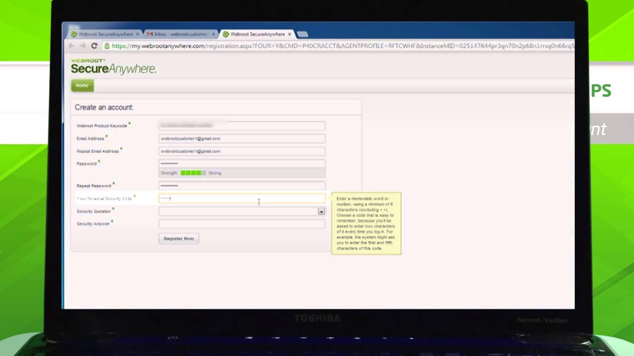
Task: Click the Register Now button
Action: click(x=179, y=238)
